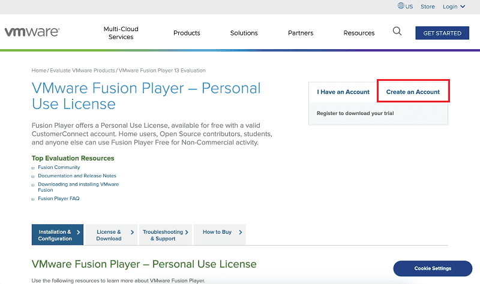Screen dimensions: 480x284
Task: Click chevron on Troubleshooting & Support tab
Action: [187, 232]
